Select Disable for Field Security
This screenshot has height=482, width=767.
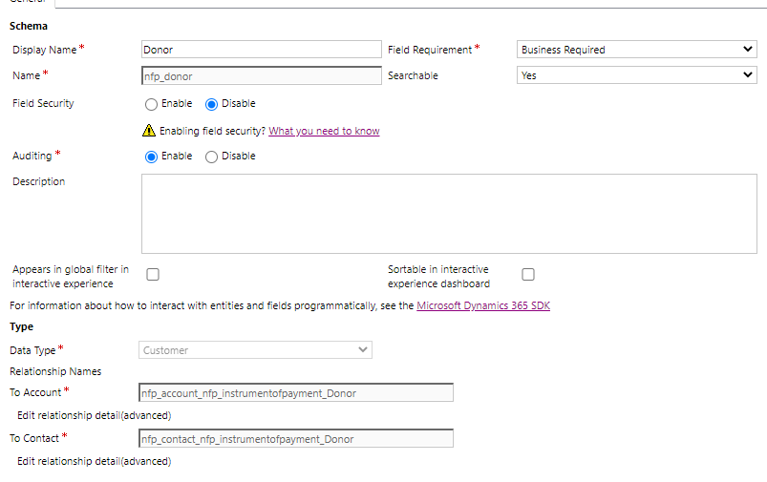point(212,104)
